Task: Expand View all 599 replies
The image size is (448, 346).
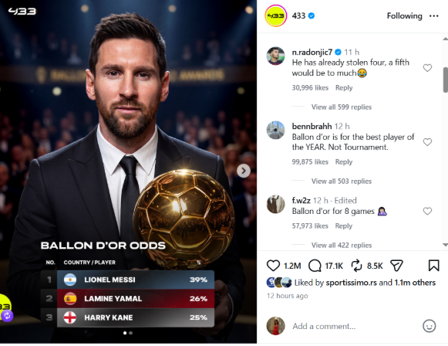Action: (341, 107)
